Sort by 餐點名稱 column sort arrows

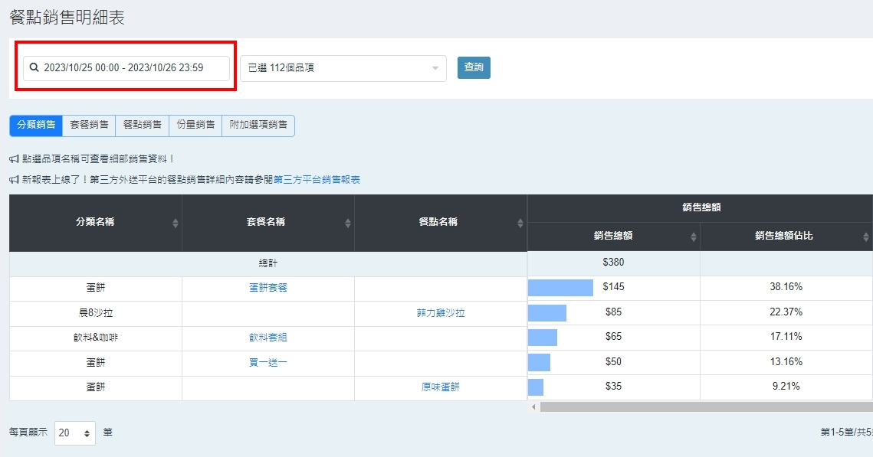(x=520, y=224)
